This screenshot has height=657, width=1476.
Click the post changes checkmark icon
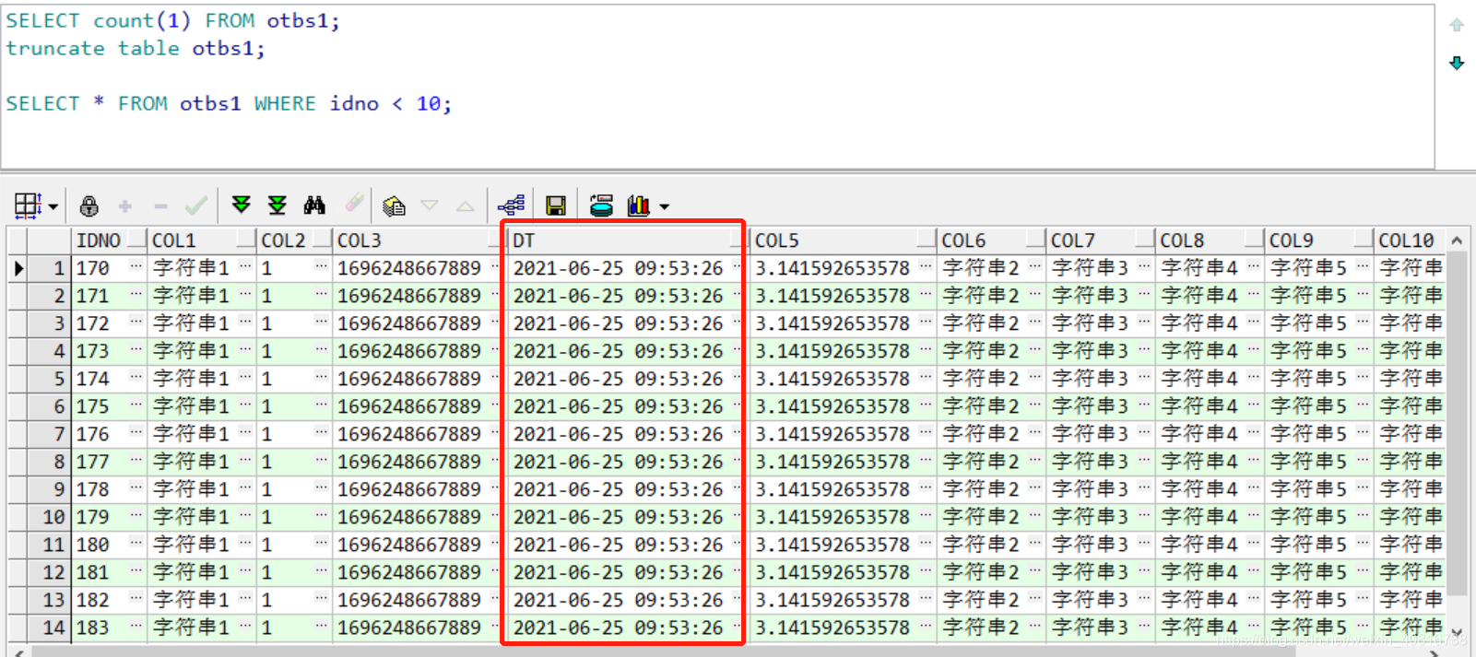pyautogui.click(x=195, y=205)
